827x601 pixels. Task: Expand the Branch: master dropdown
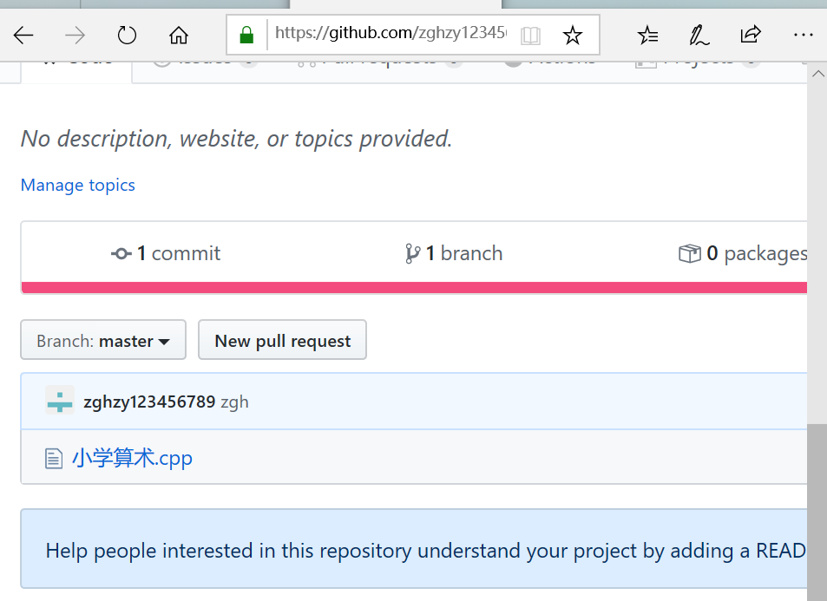pyautogui.click(x=103, y=340)
